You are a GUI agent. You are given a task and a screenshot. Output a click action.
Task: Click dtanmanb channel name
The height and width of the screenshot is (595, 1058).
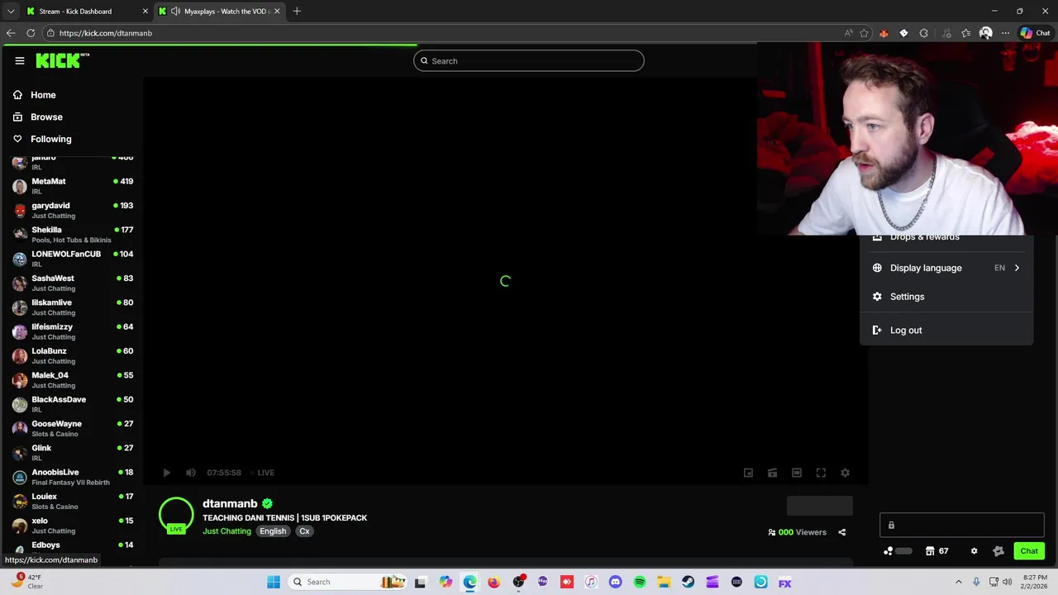(230, 503)
